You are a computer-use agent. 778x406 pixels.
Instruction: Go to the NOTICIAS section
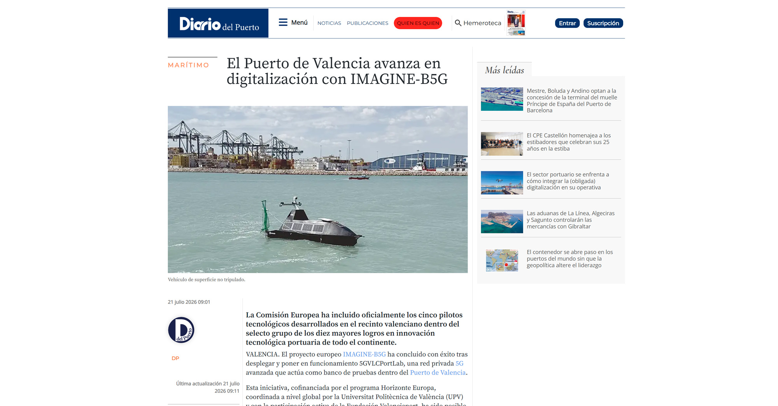coord(329,23)
